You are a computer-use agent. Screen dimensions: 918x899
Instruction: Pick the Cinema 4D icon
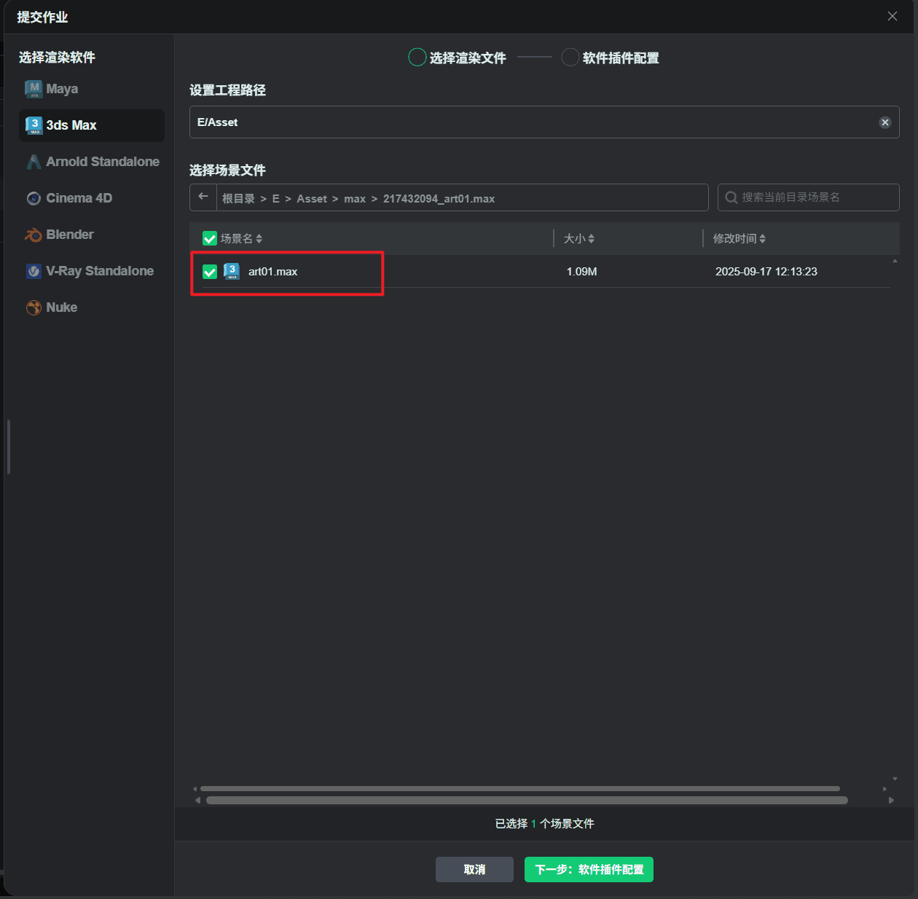click(x=34, y=198)
